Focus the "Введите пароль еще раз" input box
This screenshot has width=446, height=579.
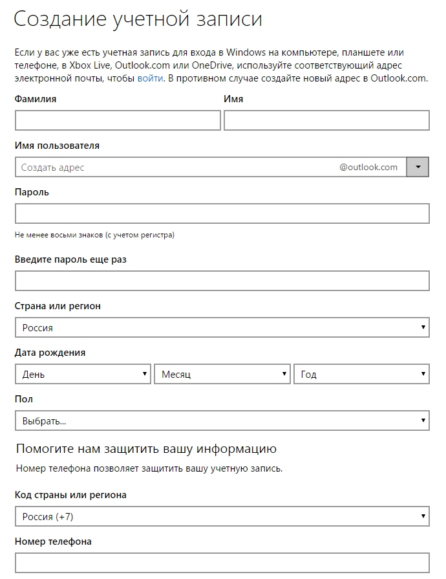[222, 281]
